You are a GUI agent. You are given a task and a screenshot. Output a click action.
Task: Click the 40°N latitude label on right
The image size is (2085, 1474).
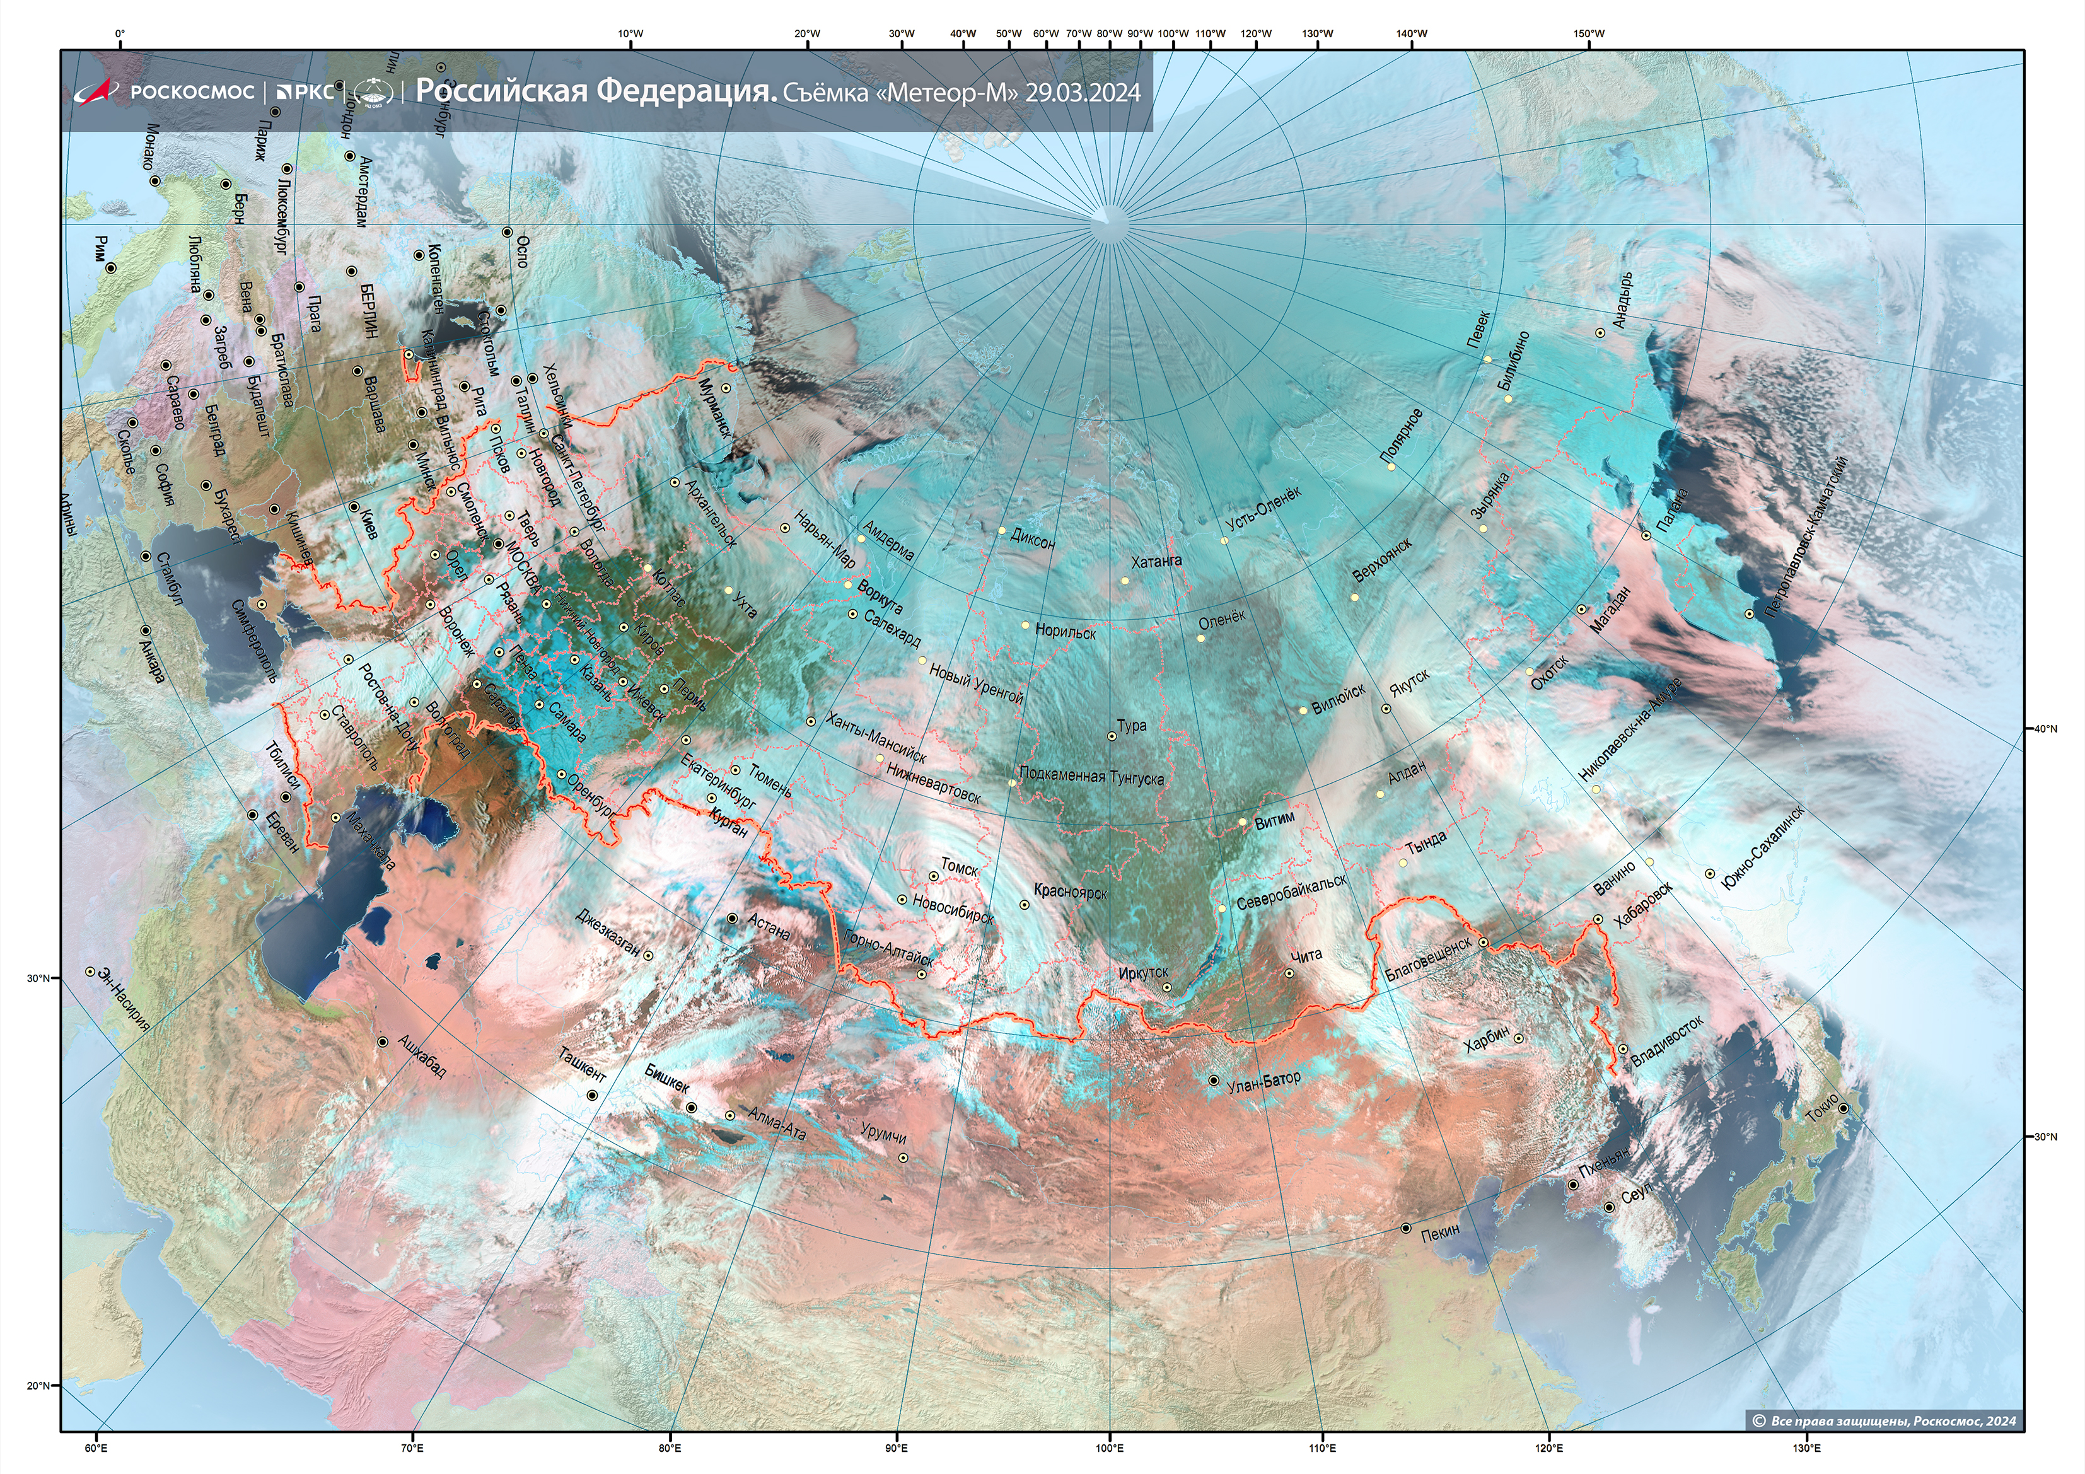pos(2045,728)
